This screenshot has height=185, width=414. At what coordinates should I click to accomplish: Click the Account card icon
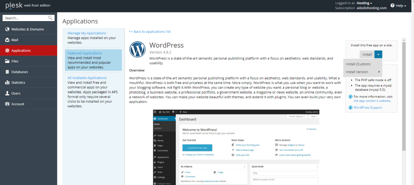pyautogui.click(x=7, y=104)
